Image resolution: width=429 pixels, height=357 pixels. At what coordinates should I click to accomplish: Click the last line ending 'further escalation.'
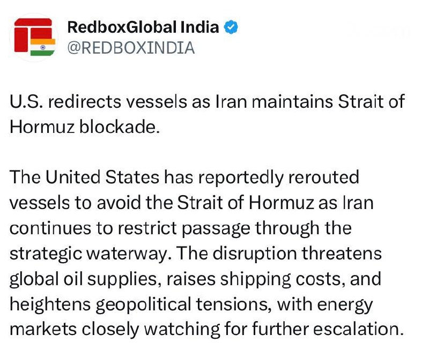[x=207, y=329]
